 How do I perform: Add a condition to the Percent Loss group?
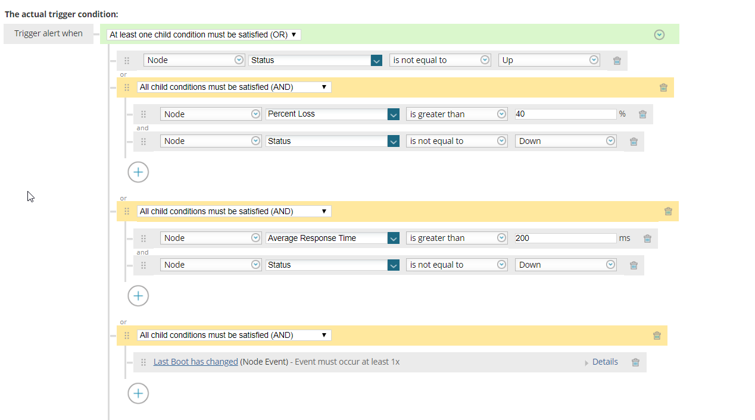[138, 172]
